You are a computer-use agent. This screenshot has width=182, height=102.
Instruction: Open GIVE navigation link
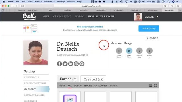[46, 16]
